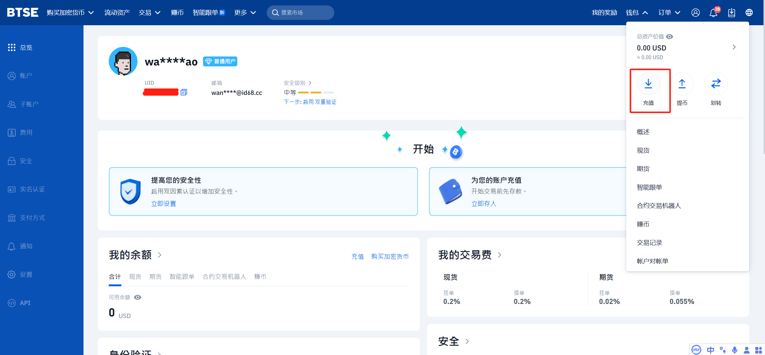Switch to the 期货 balance tab
This screenshot has height=355, width=765.
point(155,277)
